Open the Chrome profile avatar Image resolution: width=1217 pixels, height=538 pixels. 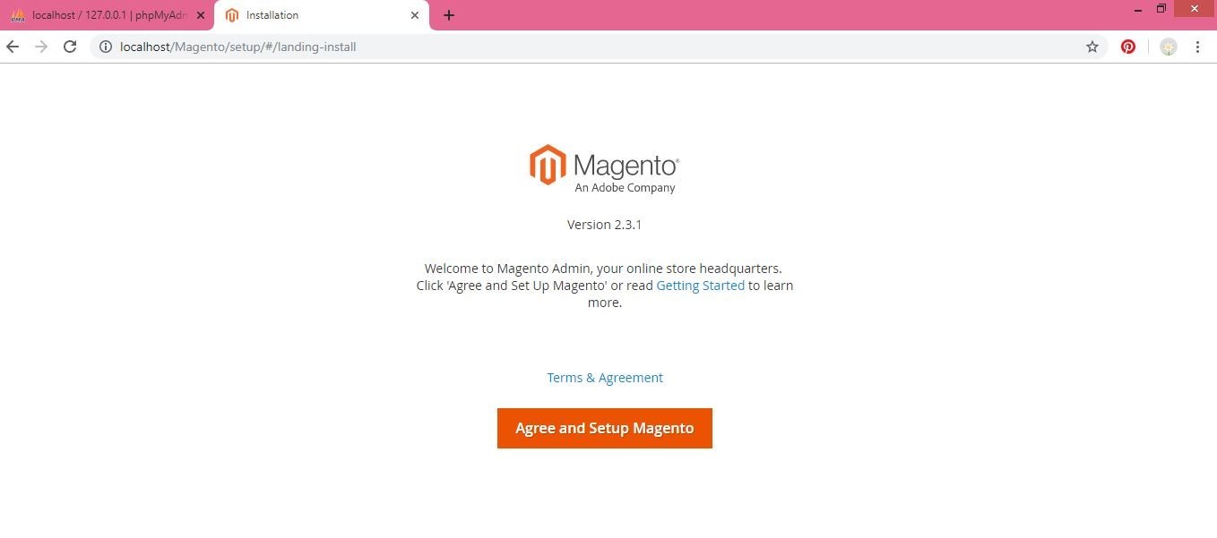point(1168,47)
